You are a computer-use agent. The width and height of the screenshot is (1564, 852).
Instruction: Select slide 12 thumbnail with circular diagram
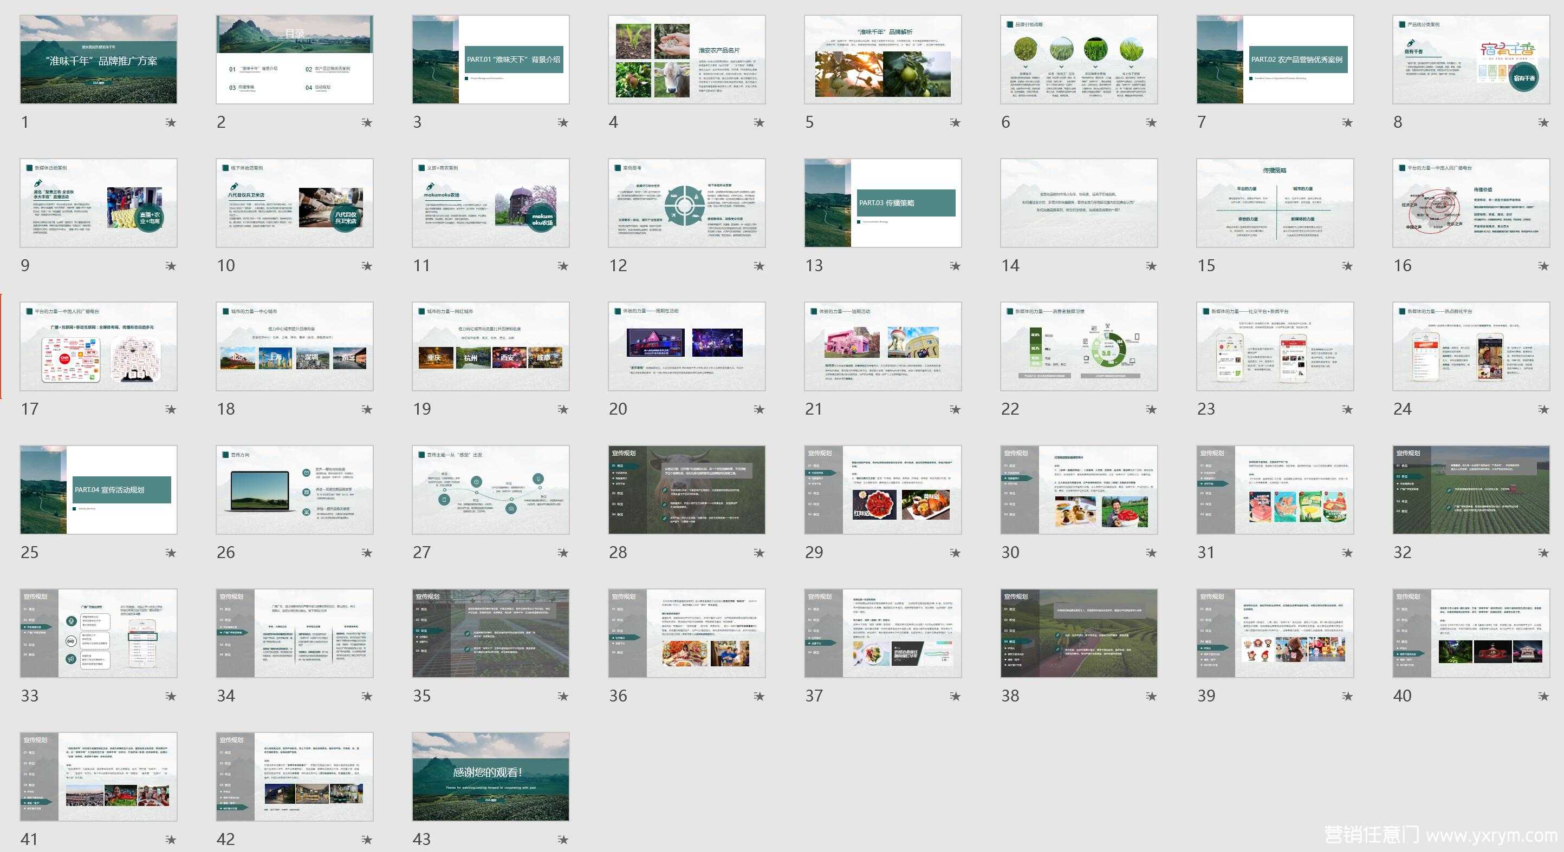(x=687, y=202)
